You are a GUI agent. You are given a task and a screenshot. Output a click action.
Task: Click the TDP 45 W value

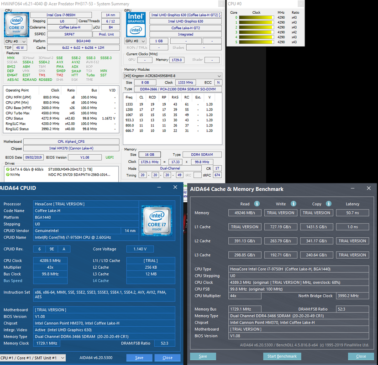point(20,48)
